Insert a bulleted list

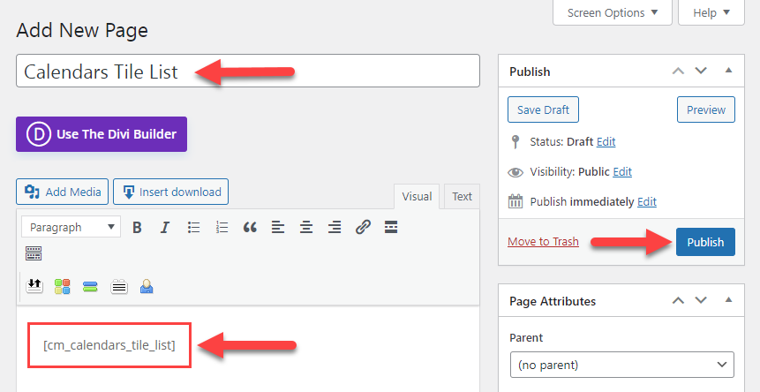coord(193,227)
